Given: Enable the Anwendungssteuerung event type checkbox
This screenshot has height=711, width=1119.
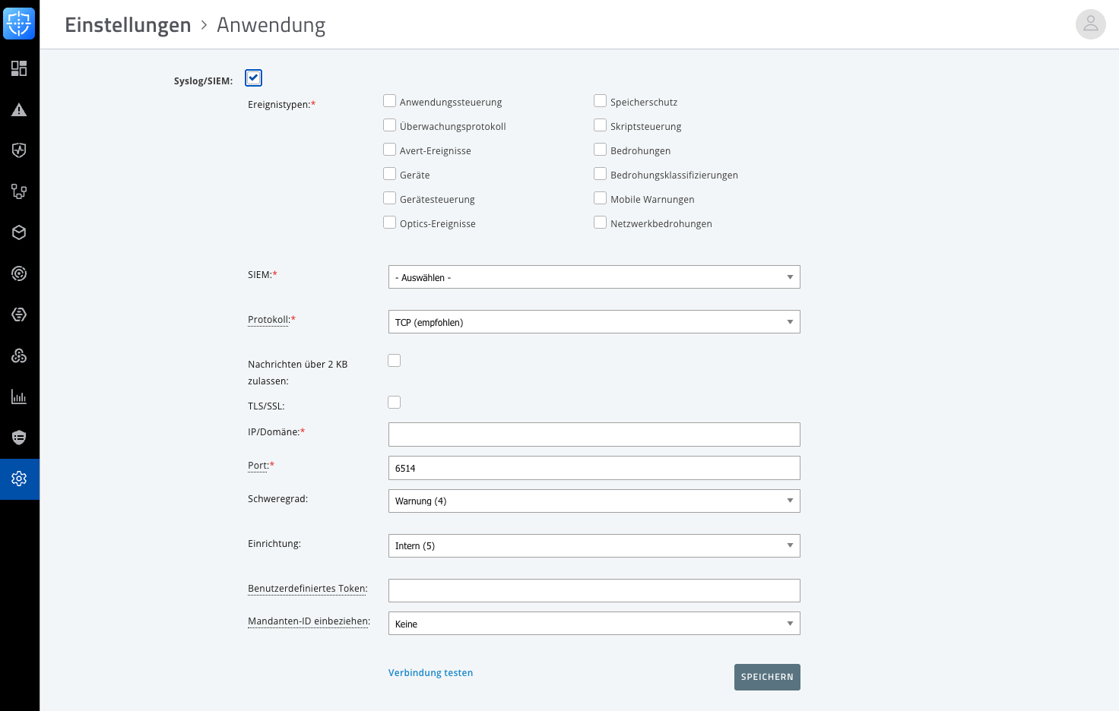Looking at the screenshot, I should [x=389, y=101].
